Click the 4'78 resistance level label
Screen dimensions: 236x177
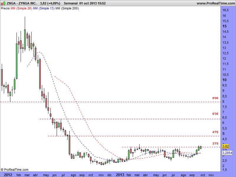click(215, 132)
